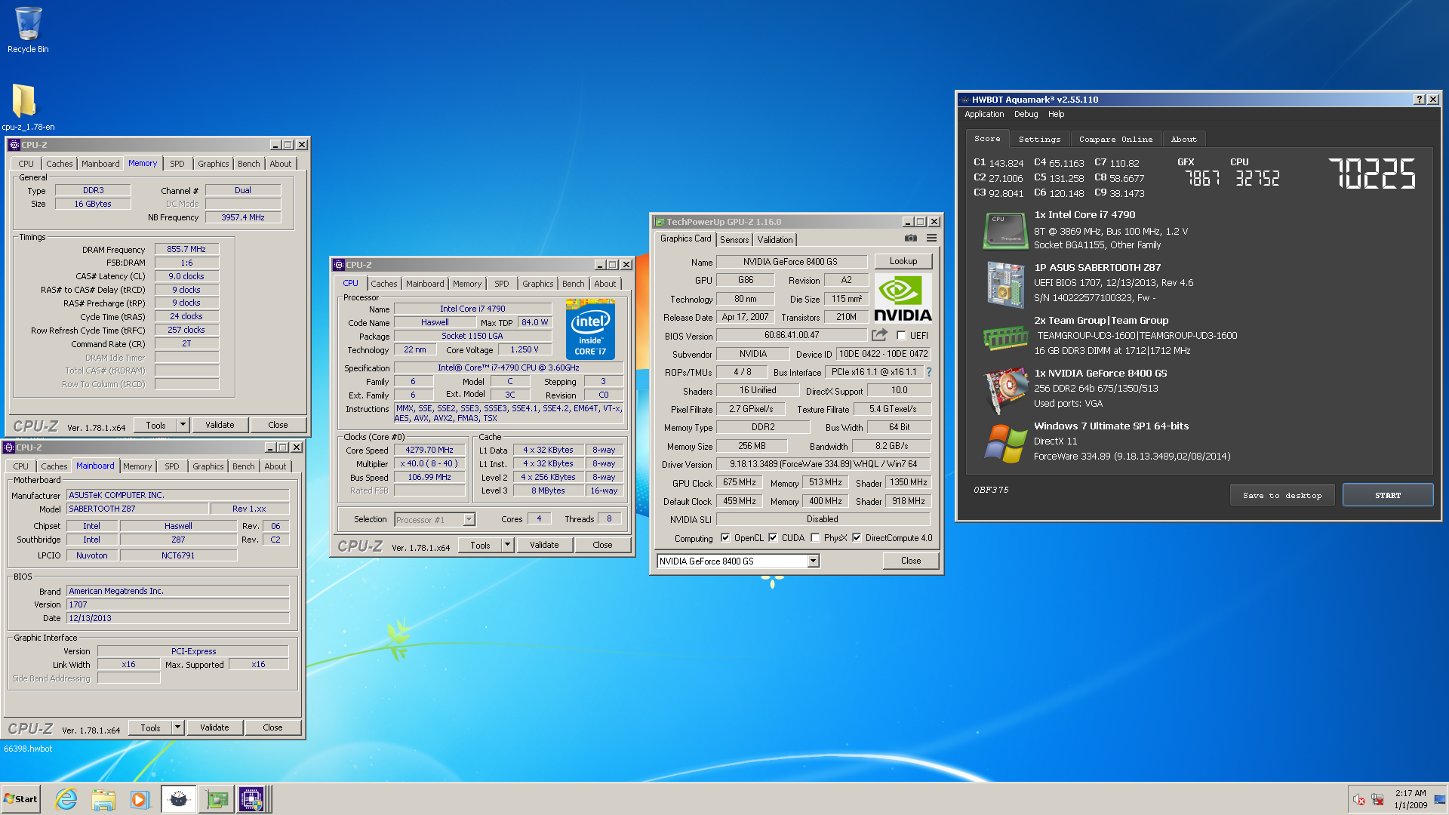Open the Sensors tab in GPU-Z
Image resolution: width=1449 pixels, height=815 pixels.
(734, 240)
